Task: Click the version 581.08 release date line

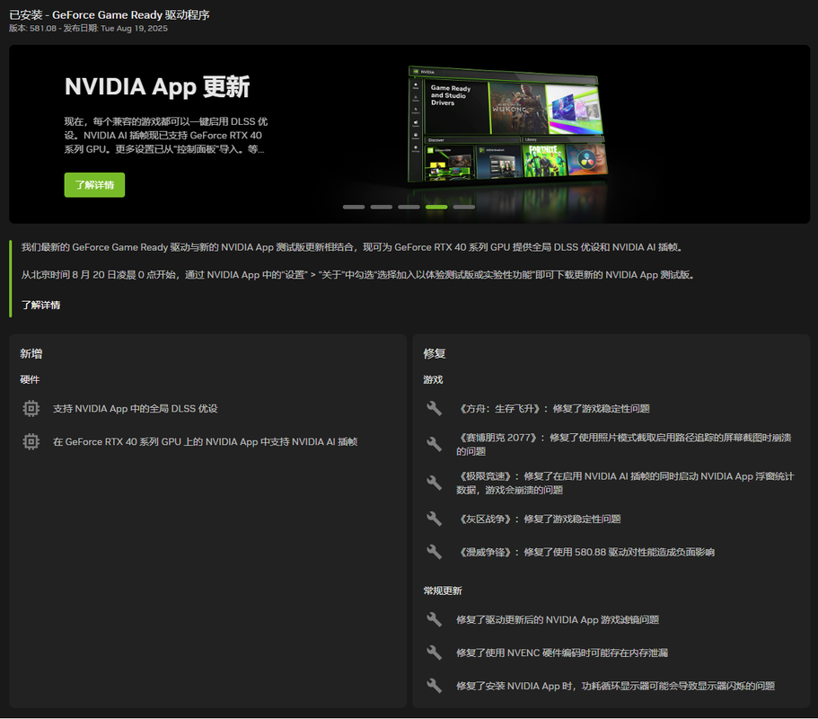Action: tap(88, 28)
